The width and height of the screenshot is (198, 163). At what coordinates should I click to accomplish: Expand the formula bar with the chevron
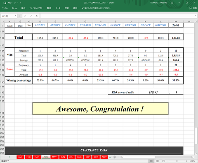[196, 16]
